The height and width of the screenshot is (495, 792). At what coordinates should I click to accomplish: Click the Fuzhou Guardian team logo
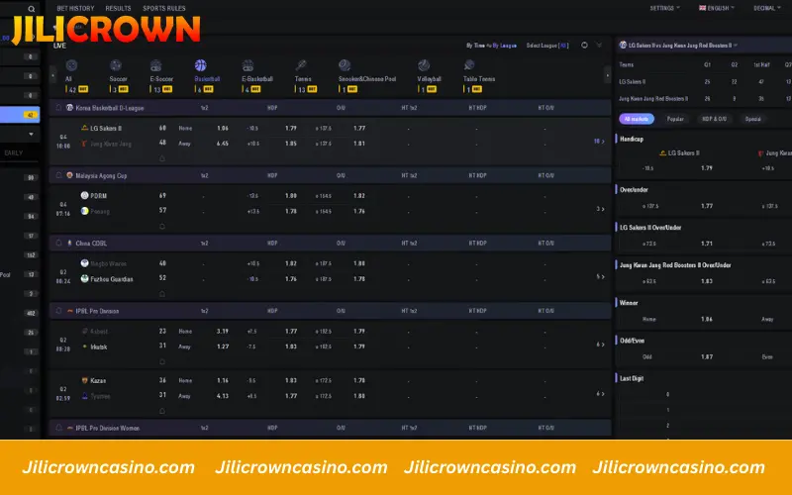pyautogui.click(x=84, y=279)
